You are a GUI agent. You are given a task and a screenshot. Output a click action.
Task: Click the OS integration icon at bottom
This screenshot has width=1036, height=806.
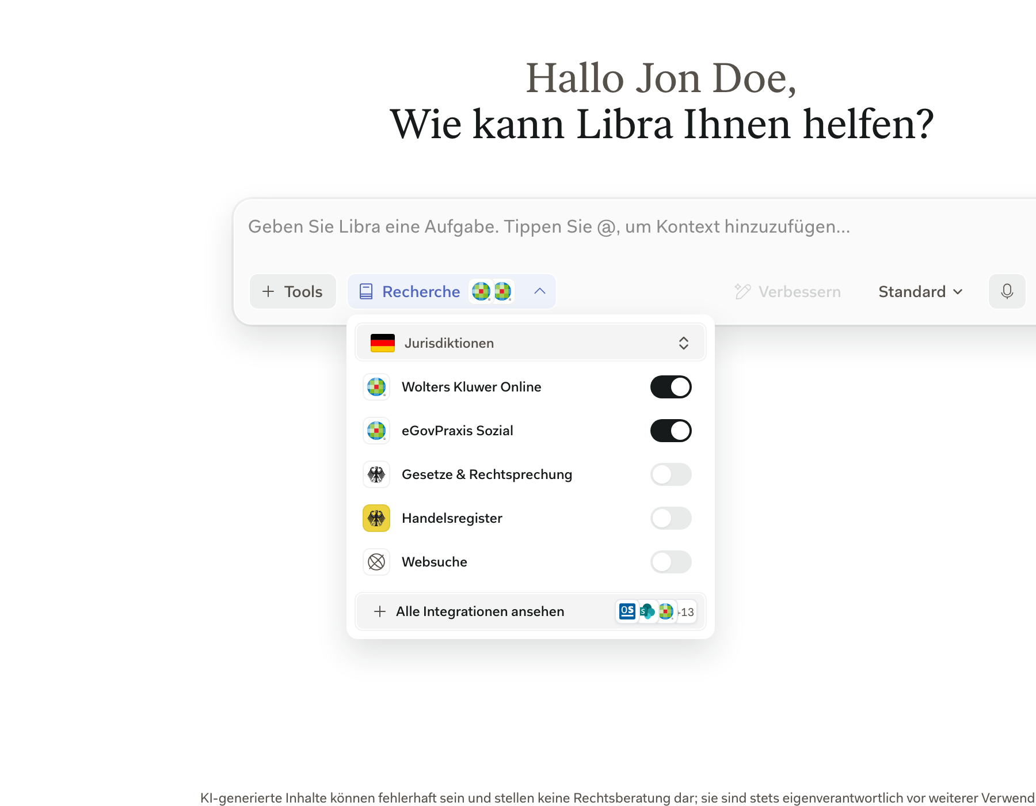coord(627,611)
